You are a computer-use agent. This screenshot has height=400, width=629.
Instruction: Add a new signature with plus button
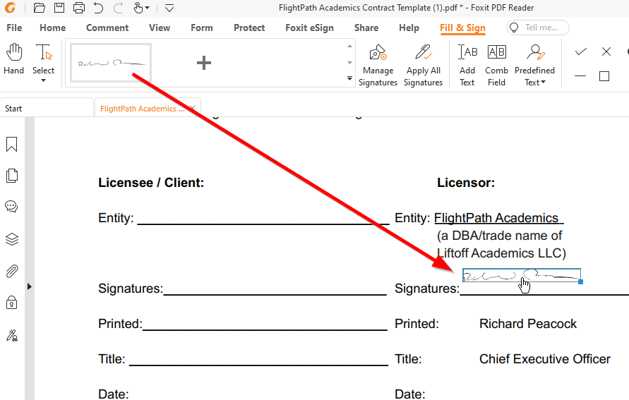[x=204, y=63]
